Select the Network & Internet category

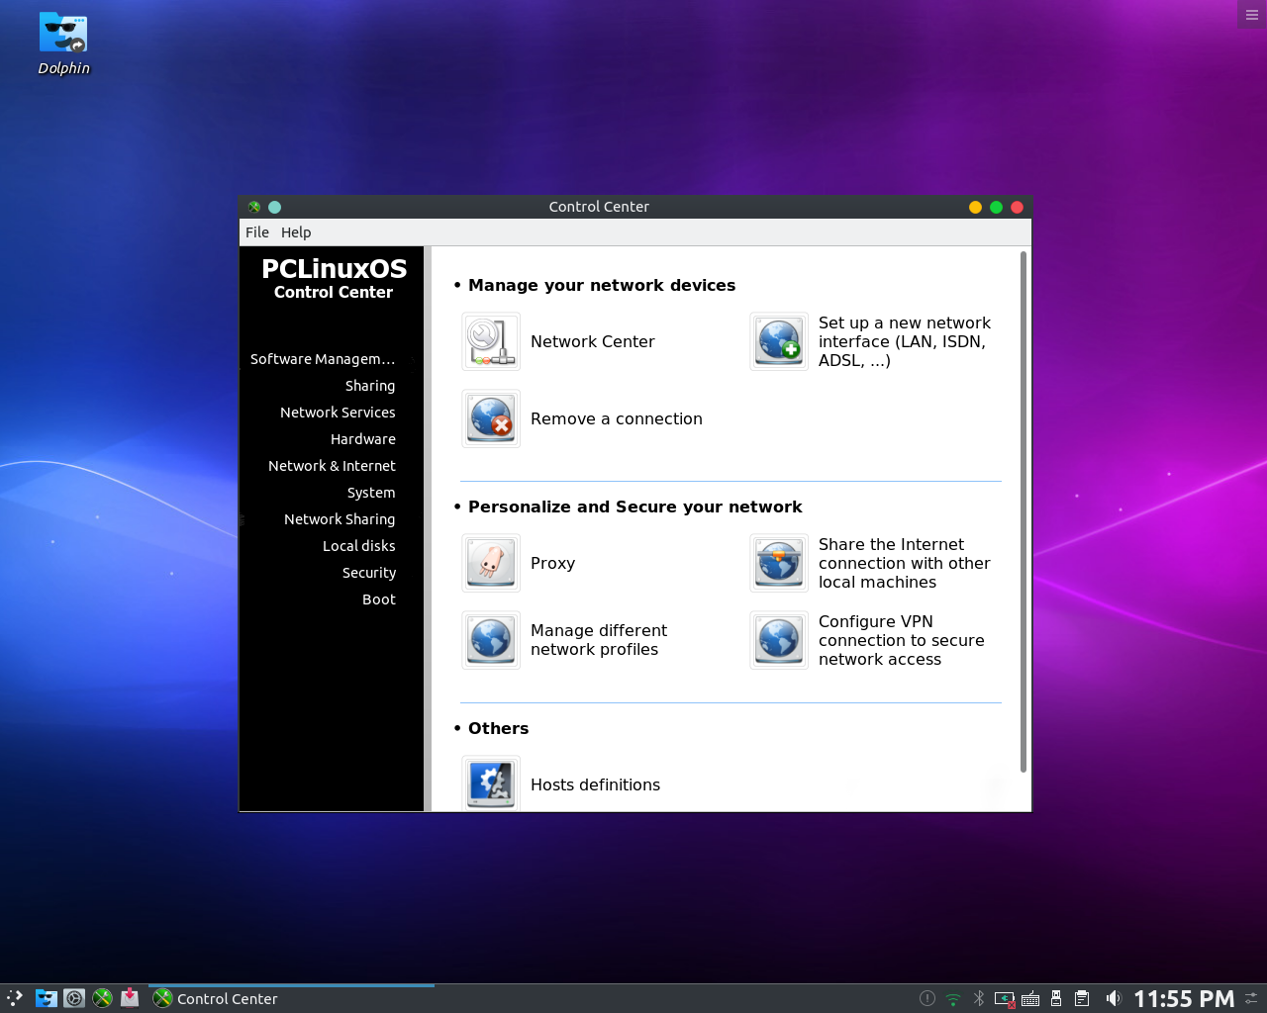point(332,466)
